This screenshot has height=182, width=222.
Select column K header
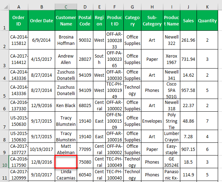[207, 7]
